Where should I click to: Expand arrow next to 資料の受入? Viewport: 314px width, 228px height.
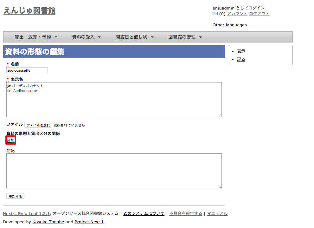click(99, 37)
